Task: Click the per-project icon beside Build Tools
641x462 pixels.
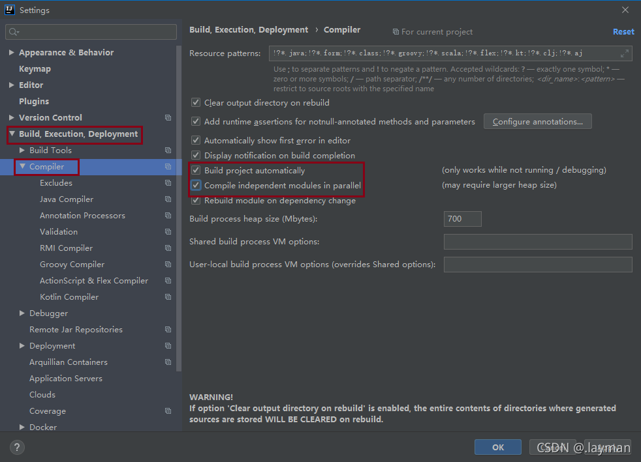Action: coord(168,150)
